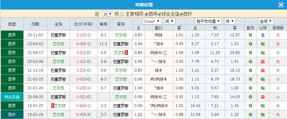
Task: Click corner count 11-3
Action: click(104, 44)
